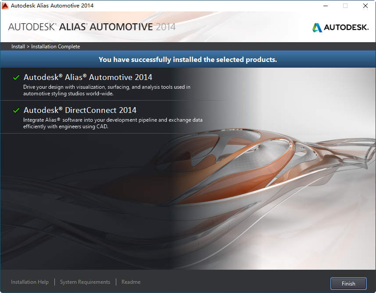Click the Finish button
376x293 pixels.
click(348, 284)
